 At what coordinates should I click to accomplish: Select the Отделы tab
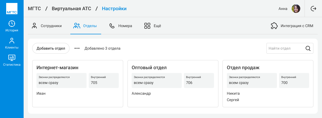click(x=85, y=26)
